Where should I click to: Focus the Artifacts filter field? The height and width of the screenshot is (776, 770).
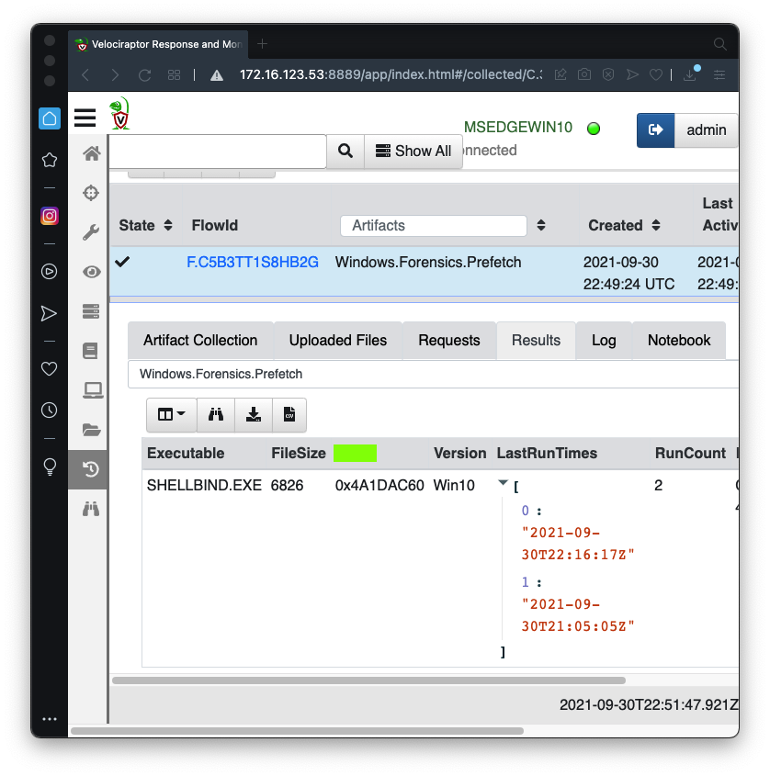[x=434, y=226]
